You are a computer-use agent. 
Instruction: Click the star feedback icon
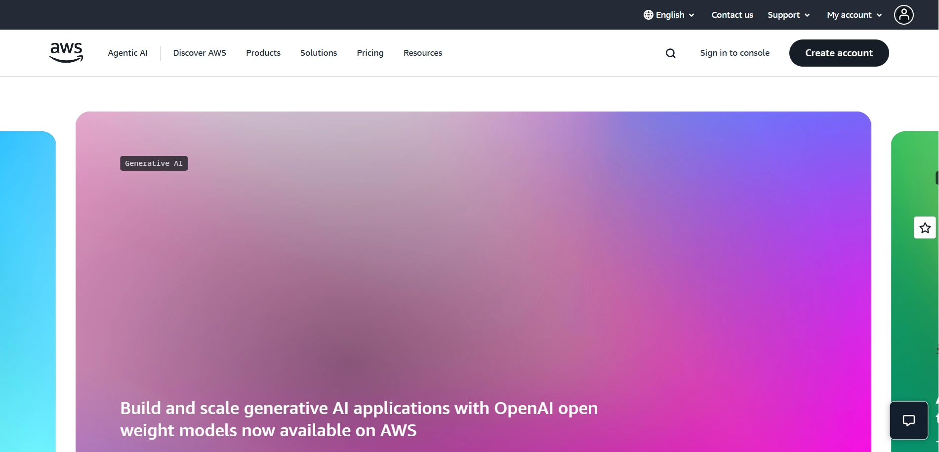[925, 228]
